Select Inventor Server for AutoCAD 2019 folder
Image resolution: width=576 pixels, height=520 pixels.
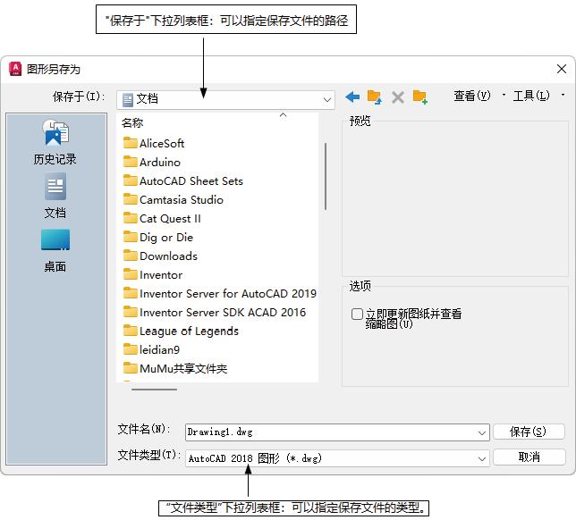click(x=220, y=293)
